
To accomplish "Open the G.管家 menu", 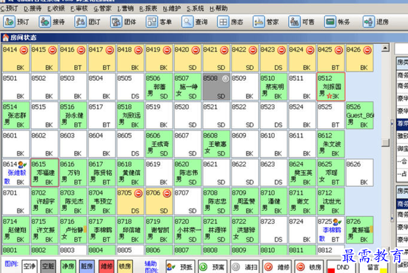I will tap(102, 9).
